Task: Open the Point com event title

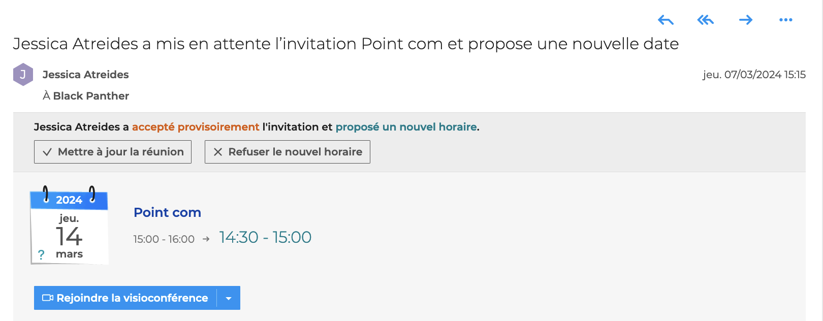Action: point(167,212)
